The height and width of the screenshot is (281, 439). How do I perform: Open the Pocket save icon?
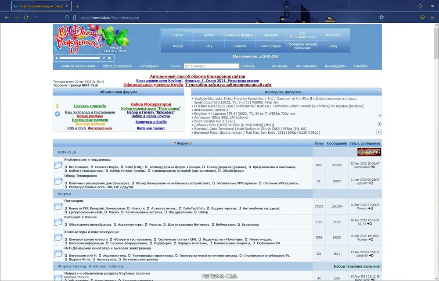pyautogui.click(x=422, y=18)
